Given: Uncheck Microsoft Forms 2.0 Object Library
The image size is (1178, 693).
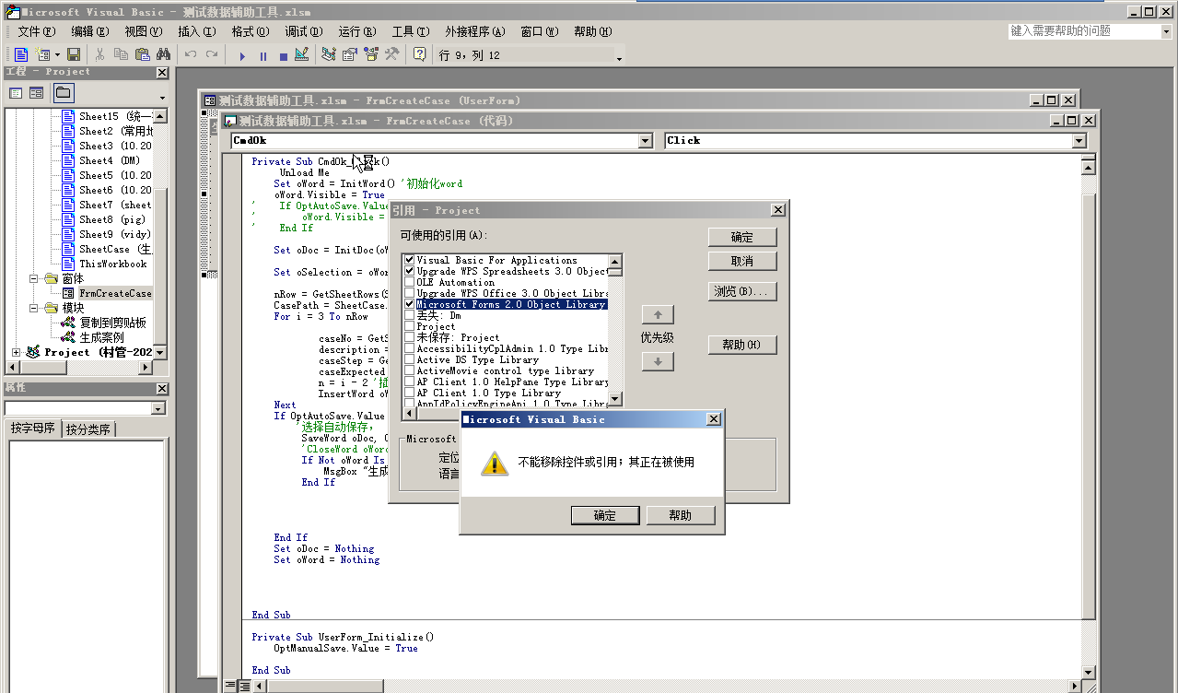Looking at the screenshot, I should click(409, 304).
